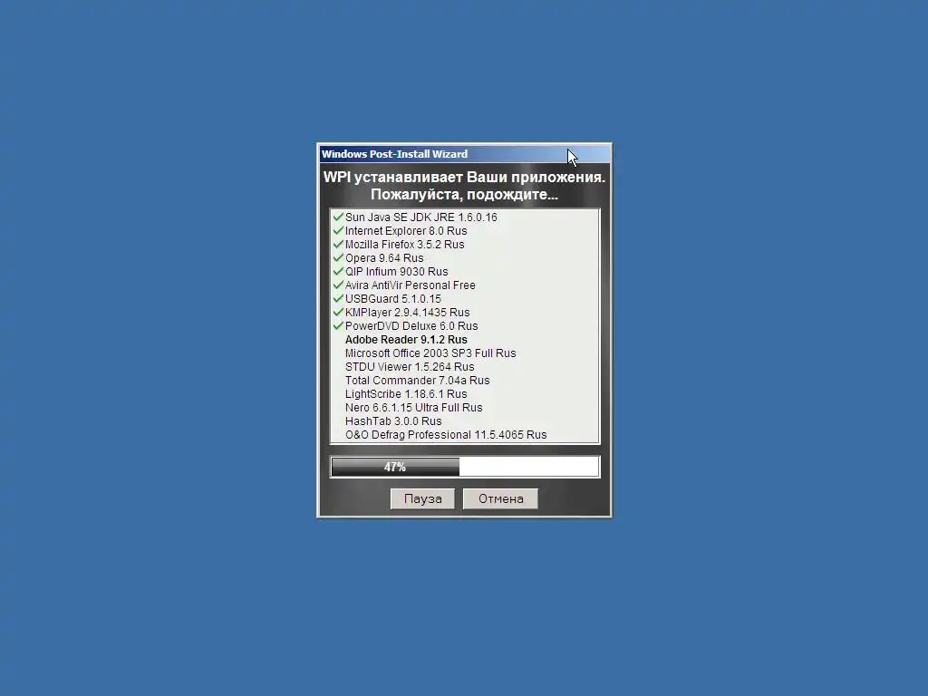Click checkmark next to Mozilla Firefox 3.5.2
The image size is (928, 696).
[x=338, y=244]
